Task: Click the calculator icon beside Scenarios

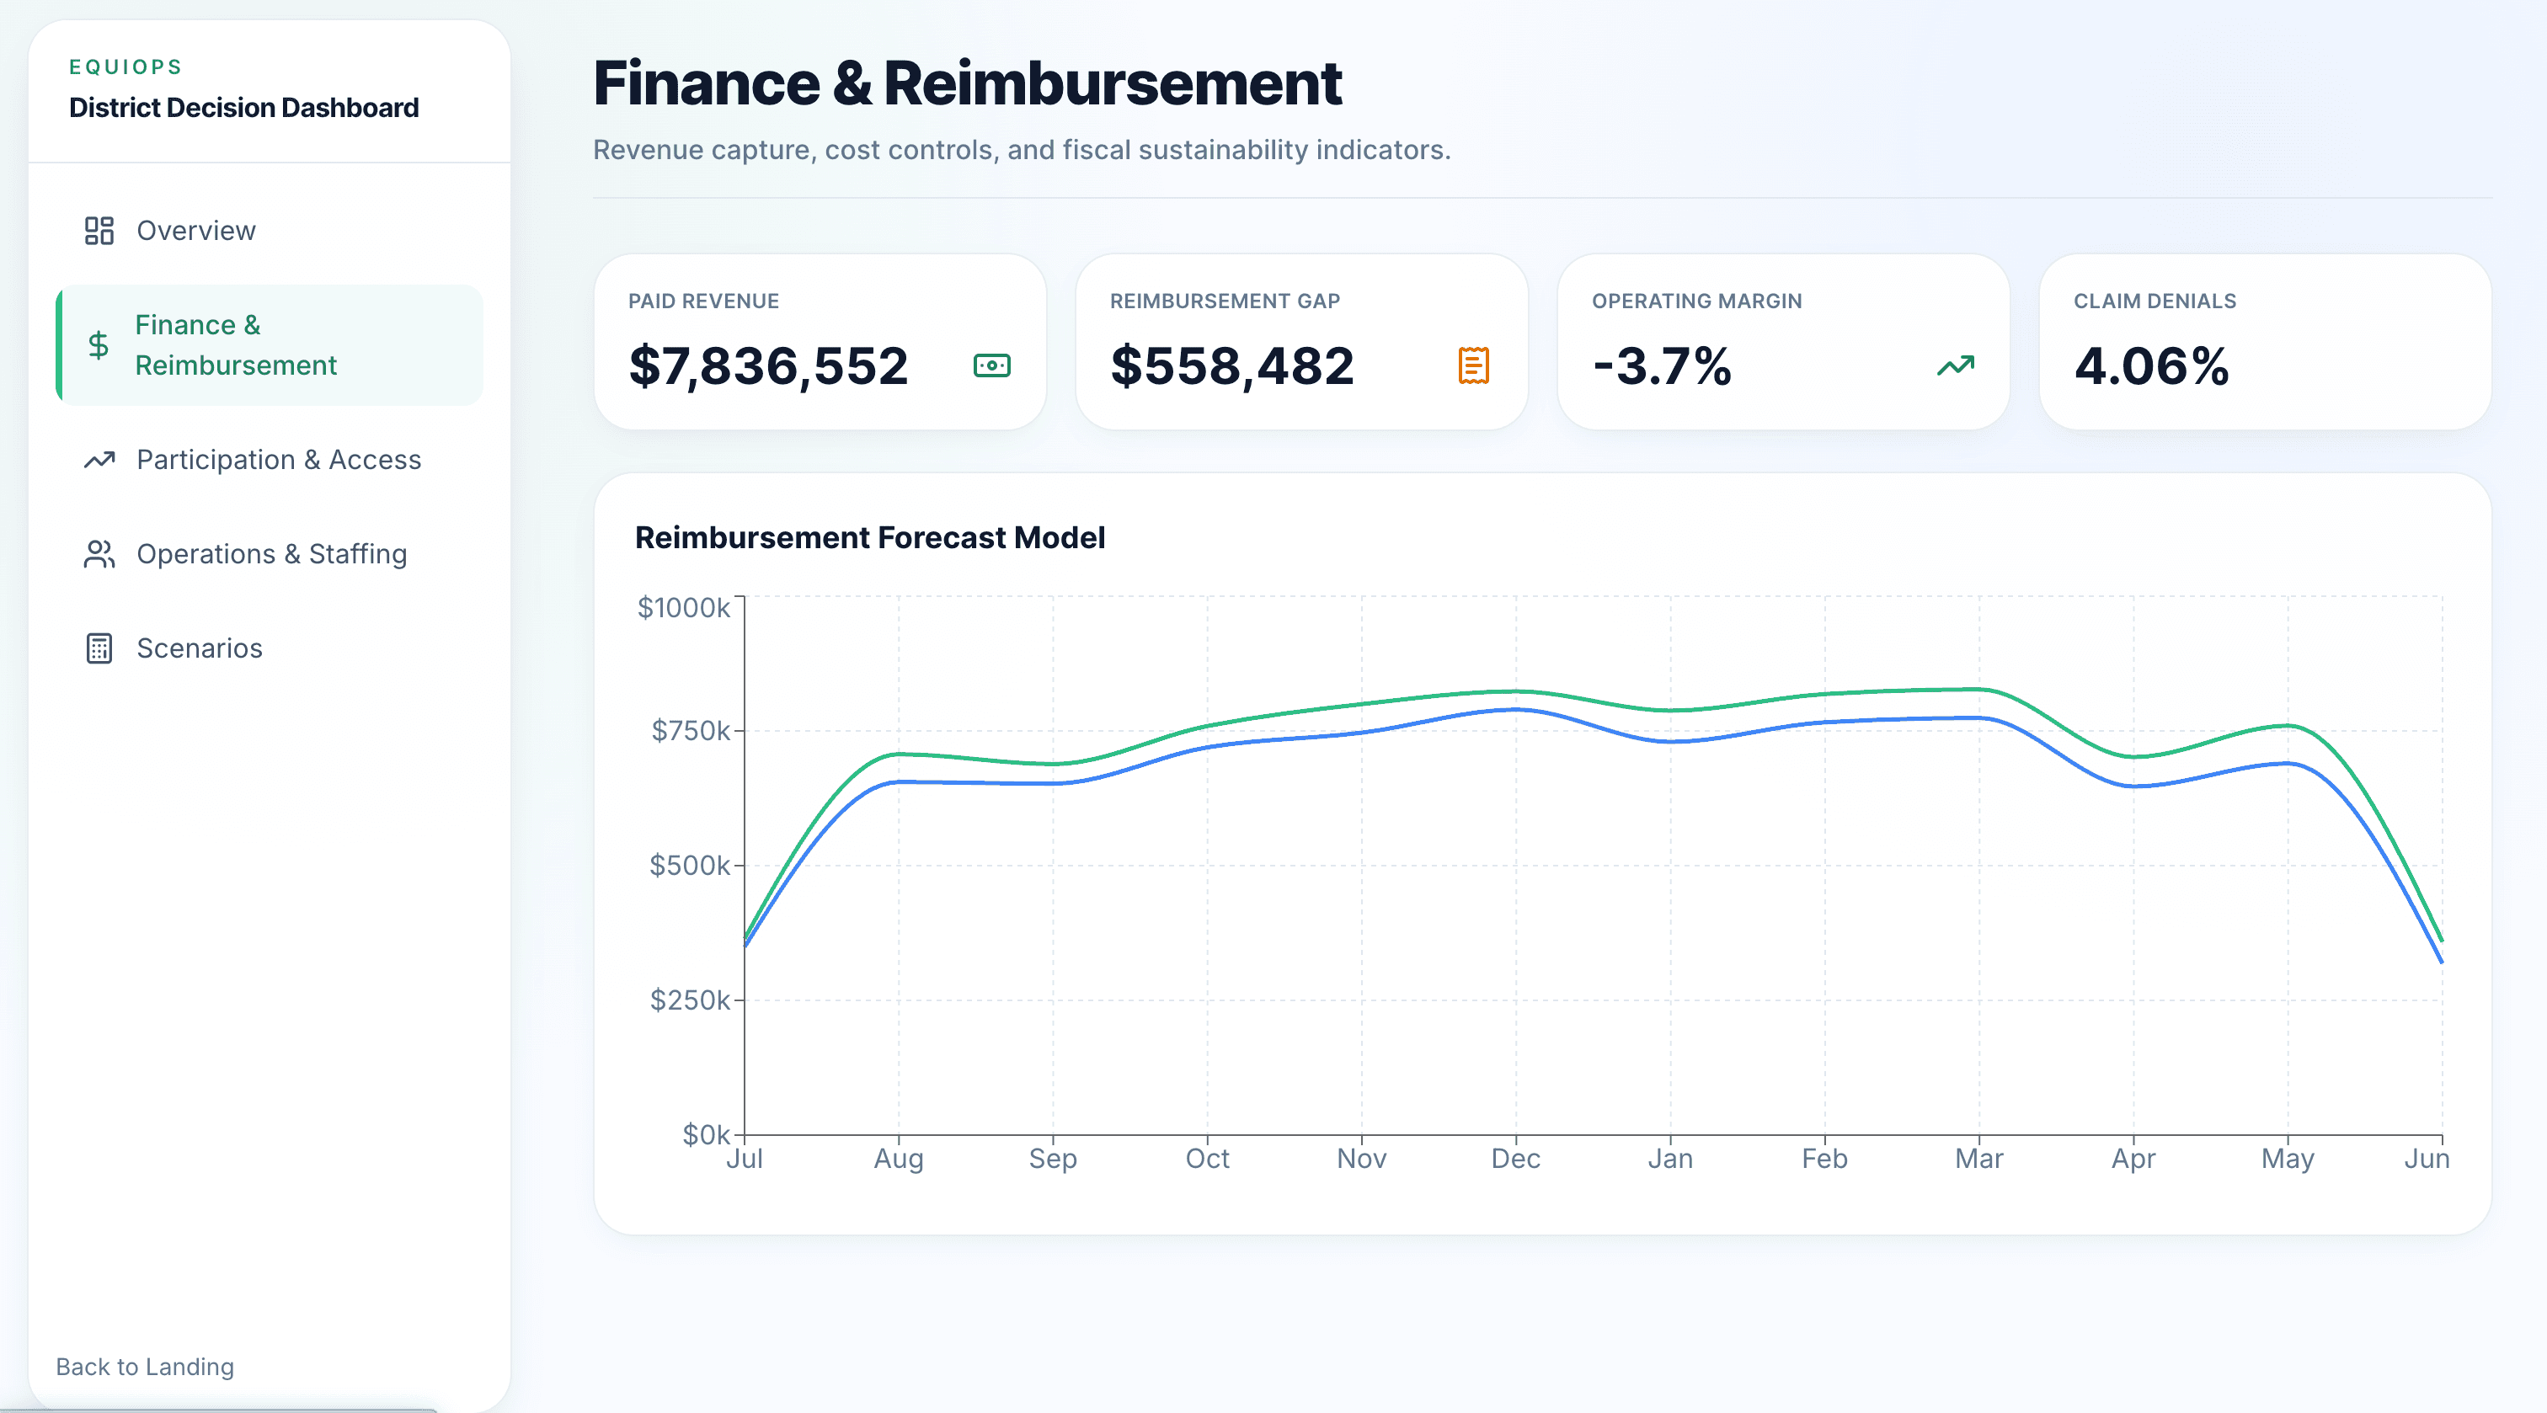Action: [x=99, y=648]
